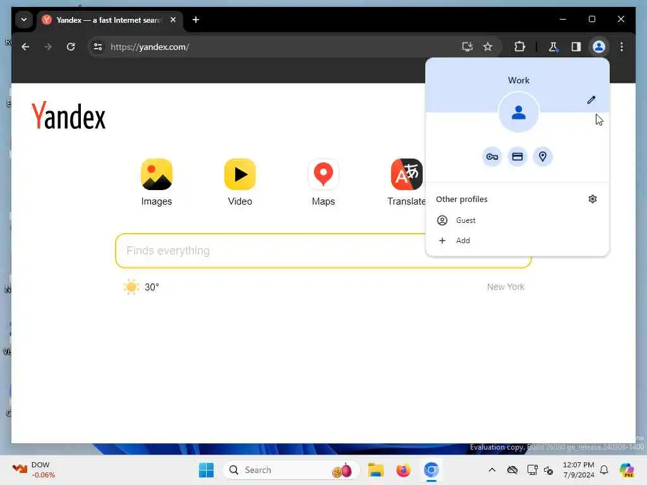Click the 30° weather widget
The width and height of the screenshot is (647, 485).
141,287
